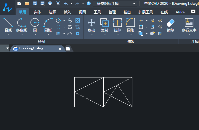Select the trim tool in 修改 panel
Viewport: 199px width, 130px height.
pos(141,20)
